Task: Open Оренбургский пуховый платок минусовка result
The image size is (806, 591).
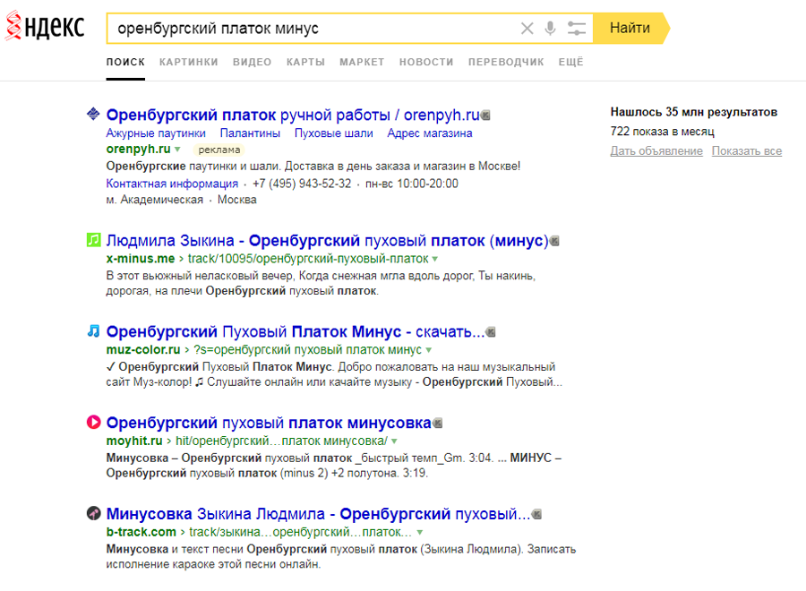Action: click(269, 423)
